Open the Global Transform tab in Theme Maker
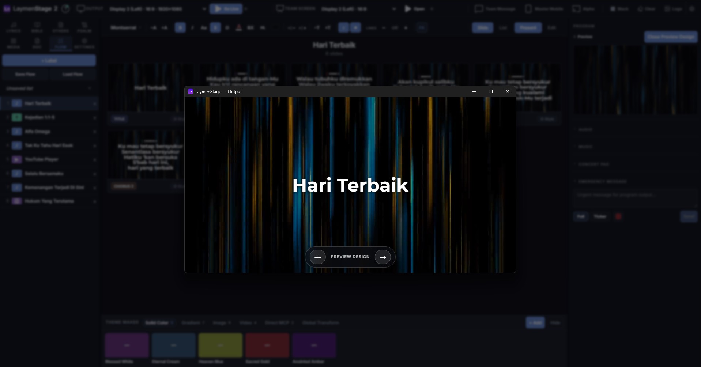The height and width of the screenshot is (367, 701). tap(321, 323)
